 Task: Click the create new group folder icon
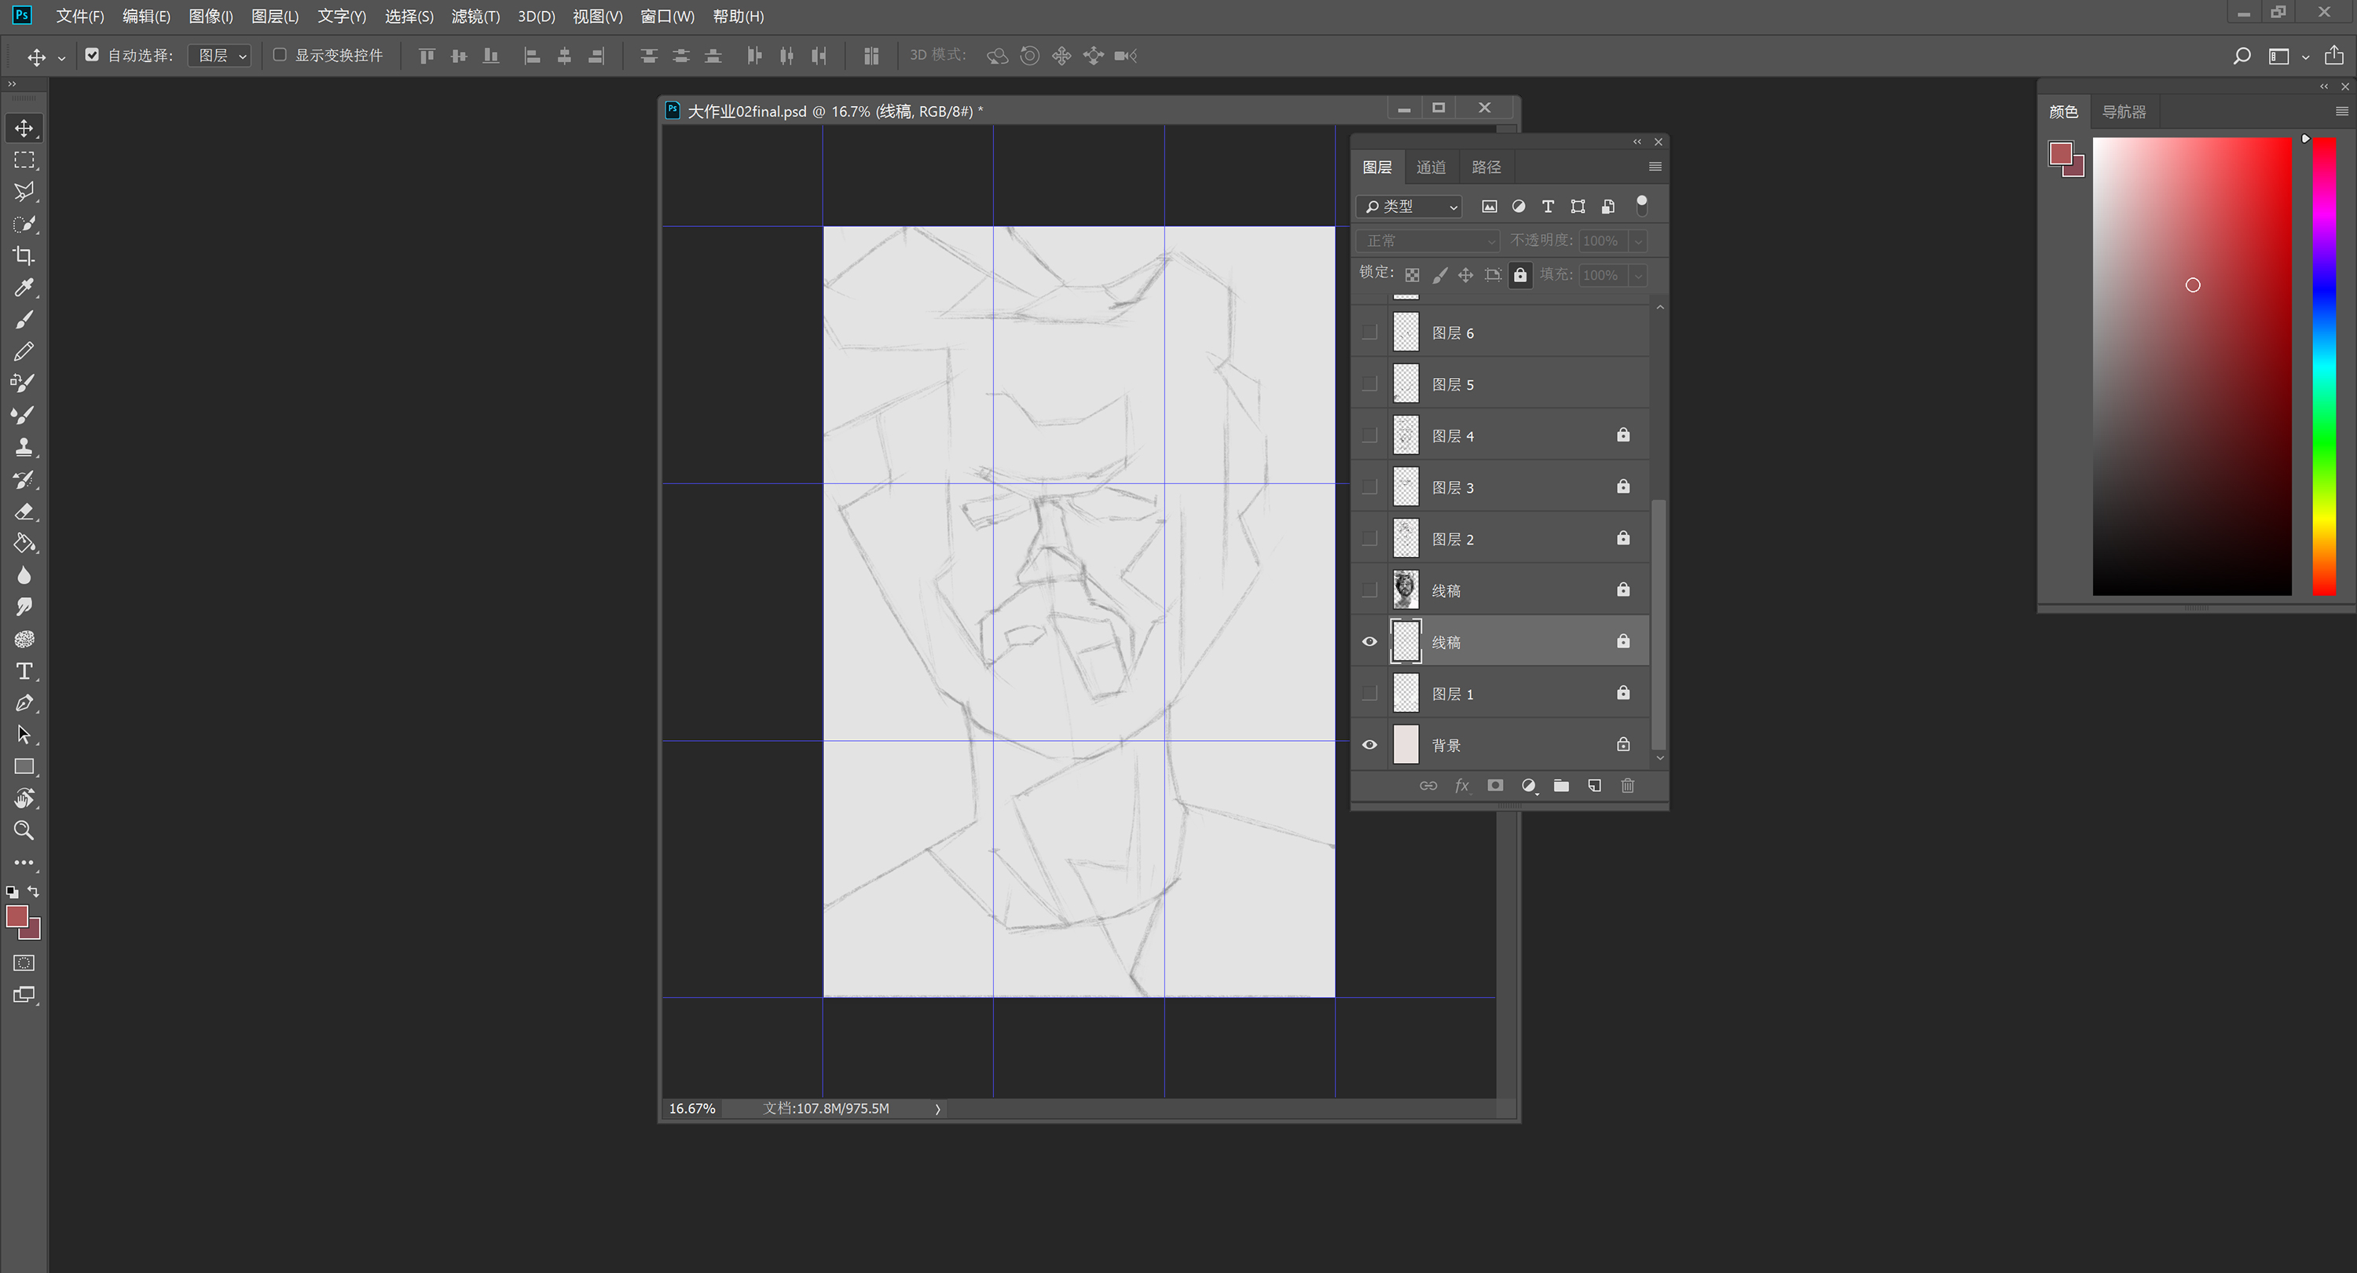(1561, 786)
